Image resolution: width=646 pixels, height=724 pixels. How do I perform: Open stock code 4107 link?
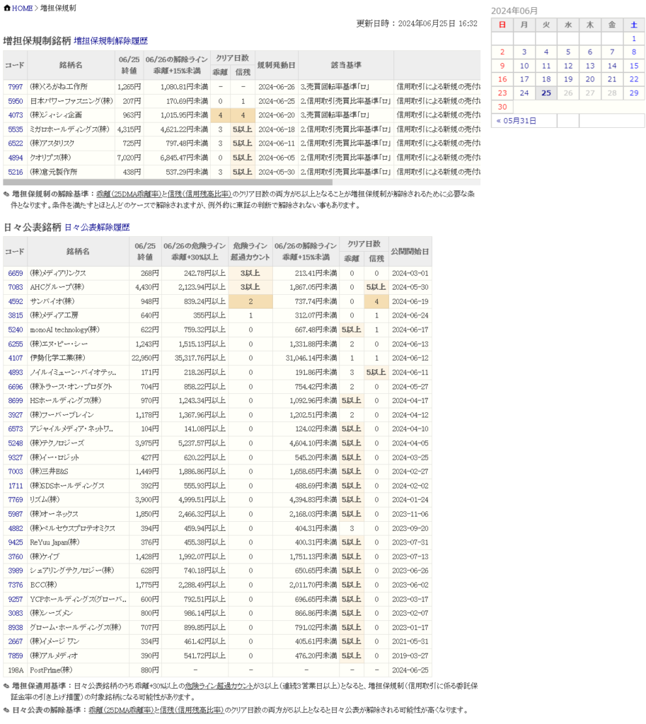pyautogui.click(x=16, y=358)
